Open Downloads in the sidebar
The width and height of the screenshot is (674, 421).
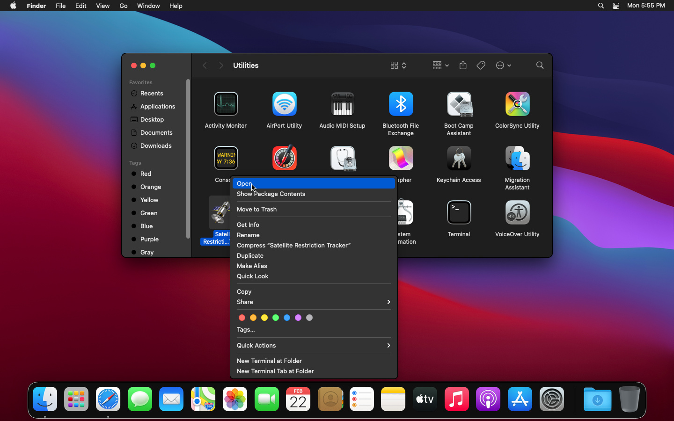pos(156,146)
